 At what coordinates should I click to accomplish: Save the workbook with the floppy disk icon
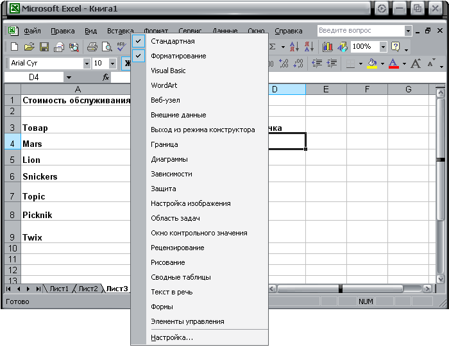tap(44, 47)
